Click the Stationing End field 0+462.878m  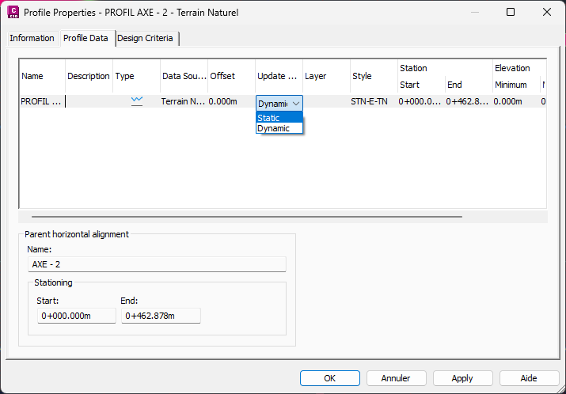161,316
